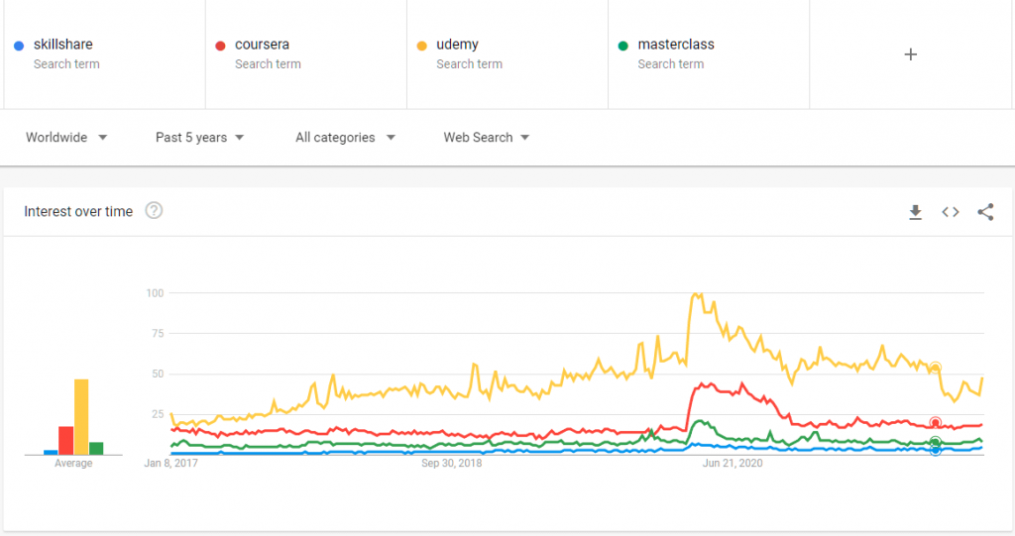Edit the udemy search term
Viewport: 1015px width, 536px height.
pyautogui.click(x=458, y=45)
